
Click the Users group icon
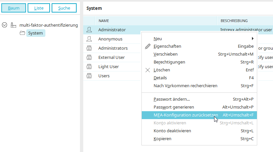pyautogui.click(x=89, y=76)
